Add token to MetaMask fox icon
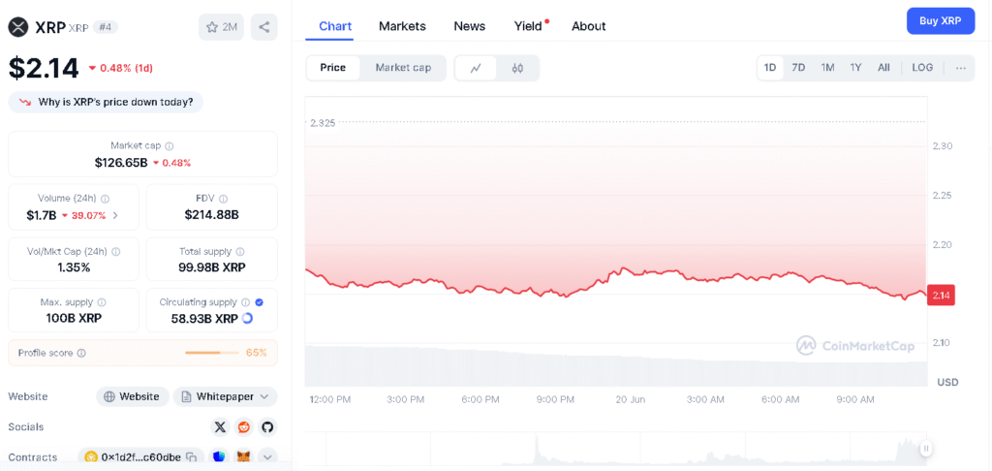 point(243,457)
